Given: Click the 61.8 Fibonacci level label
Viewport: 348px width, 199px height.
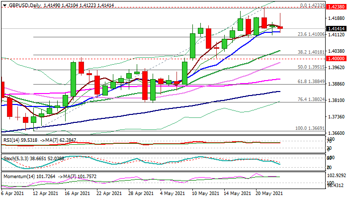Looking at the screenshot, I should click(311, 81).
